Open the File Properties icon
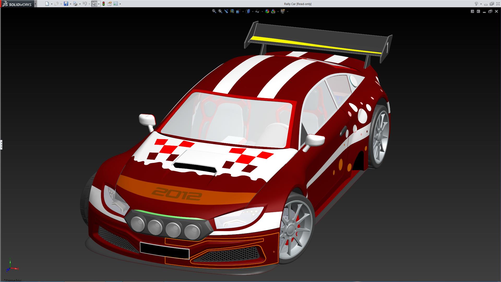The height and width of the screenshot is (282, 501). point(110,4)
